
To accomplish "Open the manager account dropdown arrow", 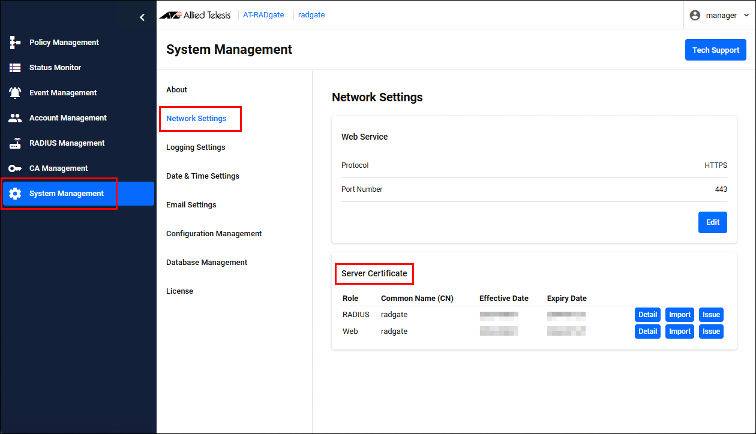I will 746,16.
